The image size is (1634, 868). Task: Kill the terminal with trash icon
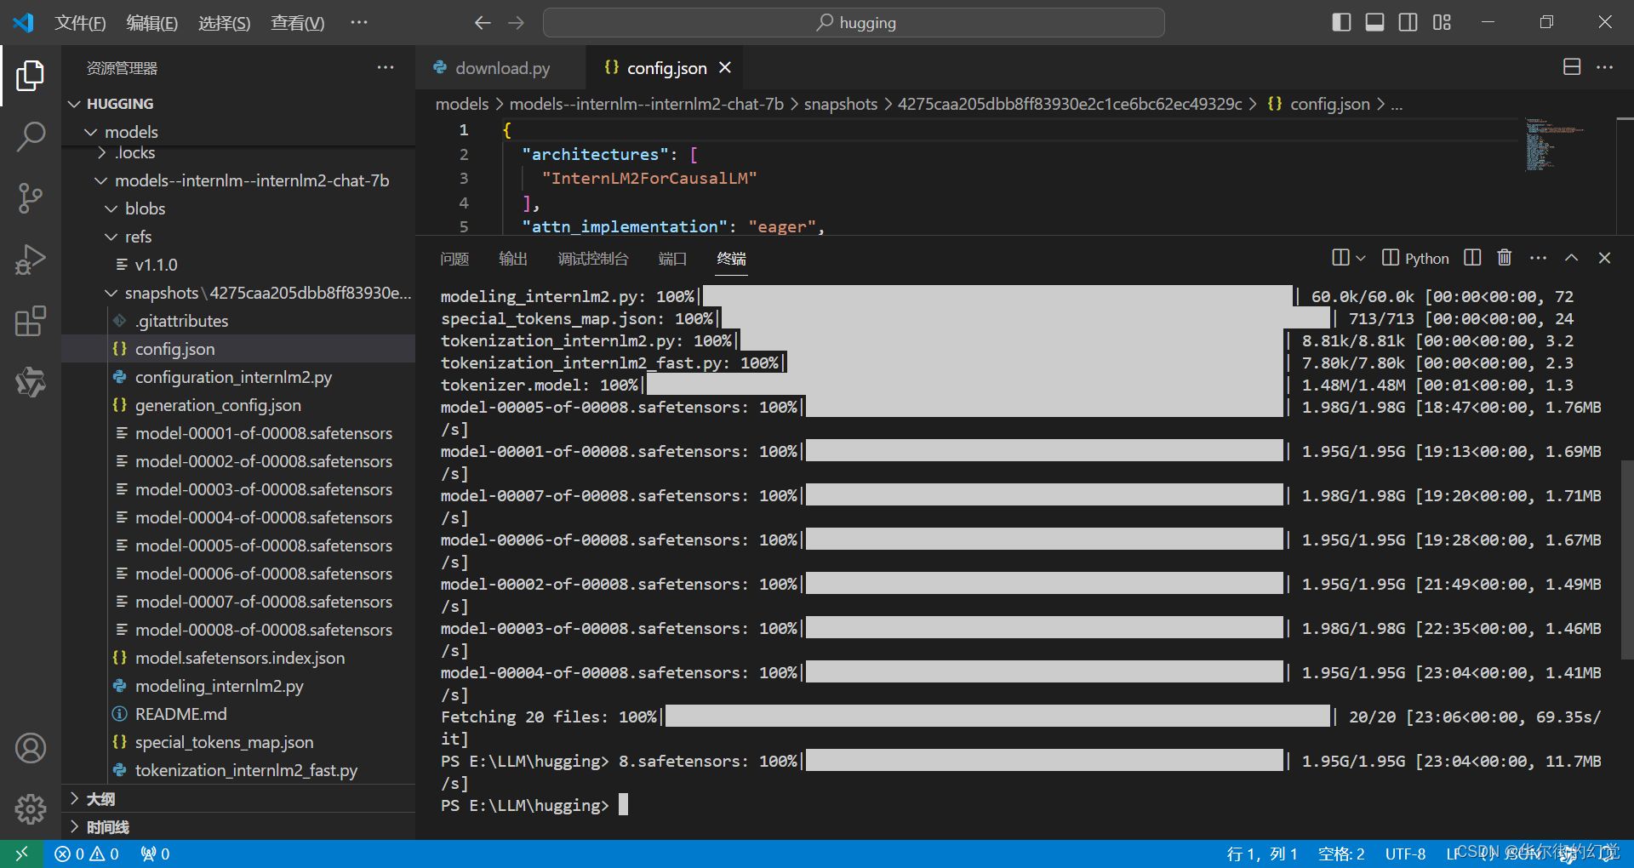[1505, 258]
